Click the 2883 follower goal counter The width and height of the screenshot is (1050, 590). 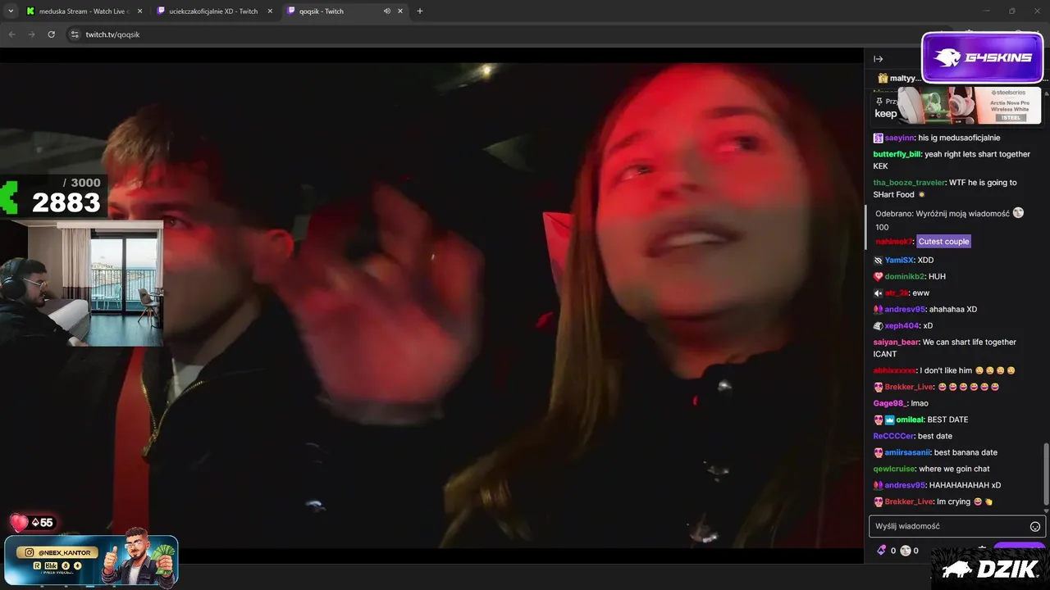66,202
